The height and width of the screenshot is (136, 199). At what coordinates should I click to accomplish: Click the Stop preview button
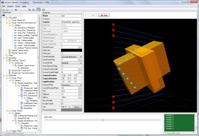click(x=104, y=16)
